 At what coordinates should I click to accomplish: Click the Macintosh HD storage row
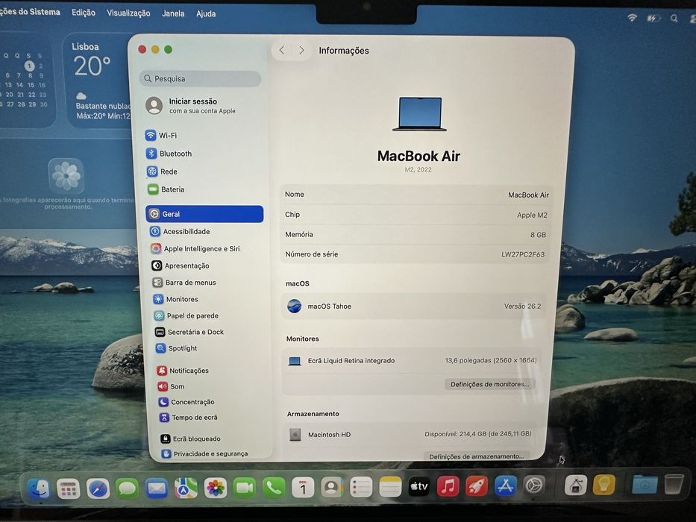click(x=411, y=434)
